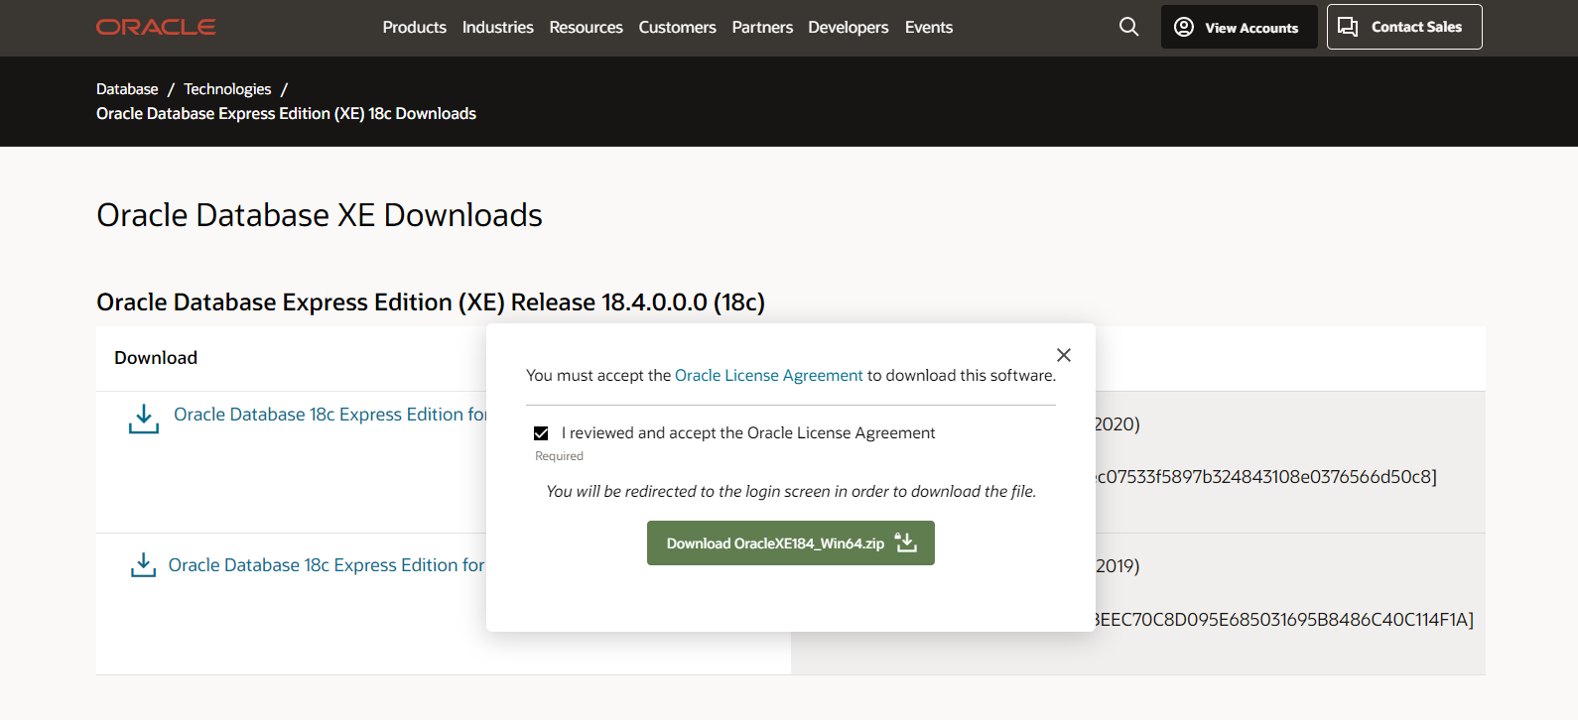Click the breadcrumb title Oracle Database Express Edition 18c Downloads
1578x720 pixels.
286,114
